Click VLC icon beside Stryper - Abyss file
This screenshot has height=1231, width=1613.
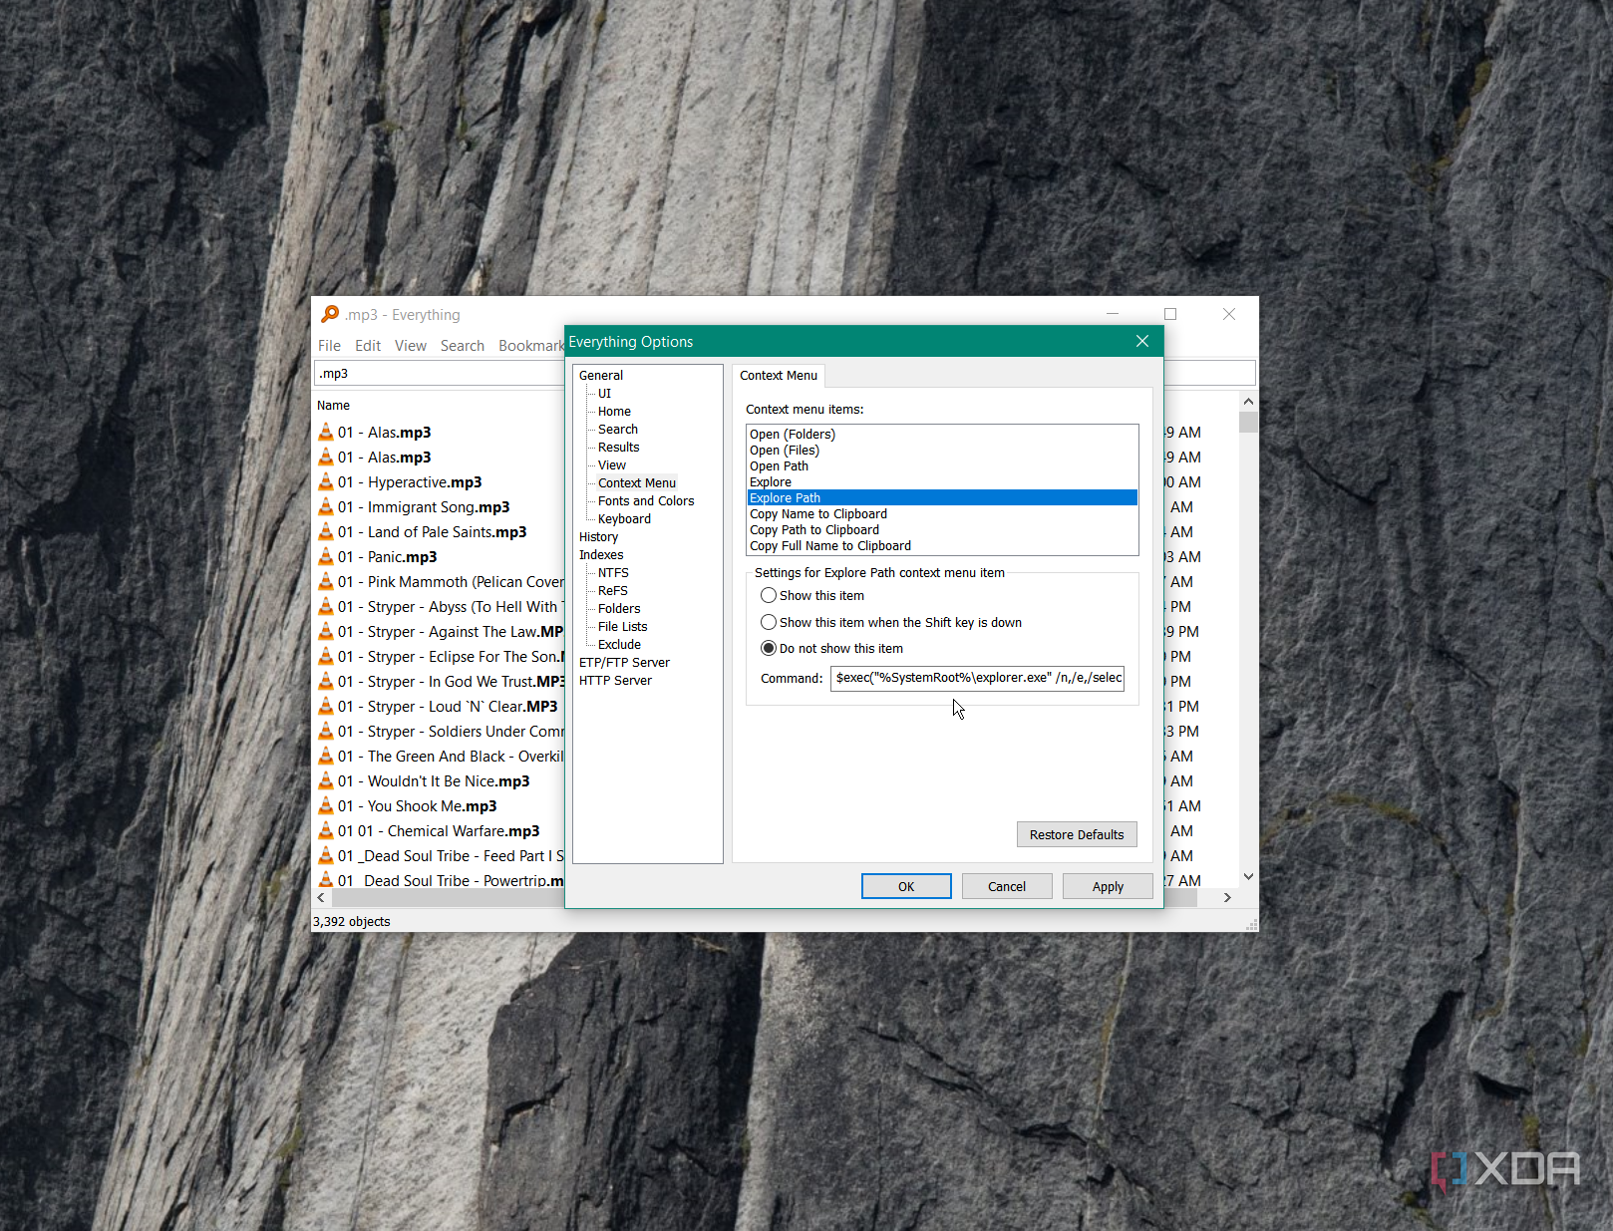pyautogui.click(x=326, y=606)
